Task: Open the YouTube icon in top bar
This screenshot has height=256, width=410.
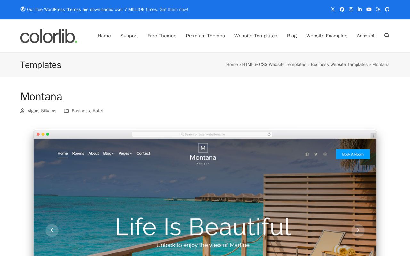Action: click(369, 9)
